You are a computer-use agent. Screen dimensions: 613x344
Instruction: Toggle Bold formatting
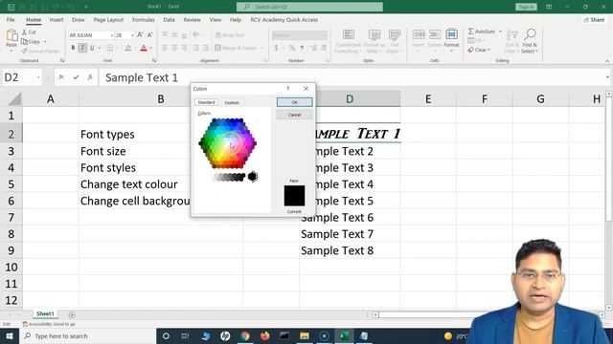click(x=73, y=48)
